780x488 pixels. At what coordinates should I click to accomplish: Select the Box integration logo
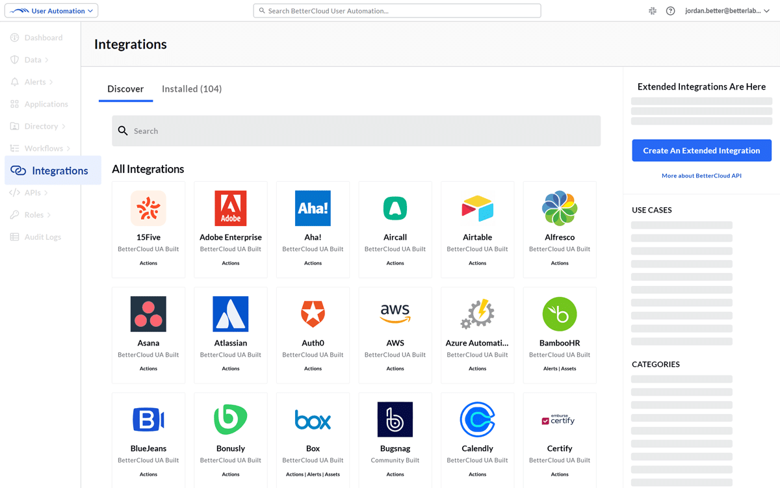pos(313,419)
